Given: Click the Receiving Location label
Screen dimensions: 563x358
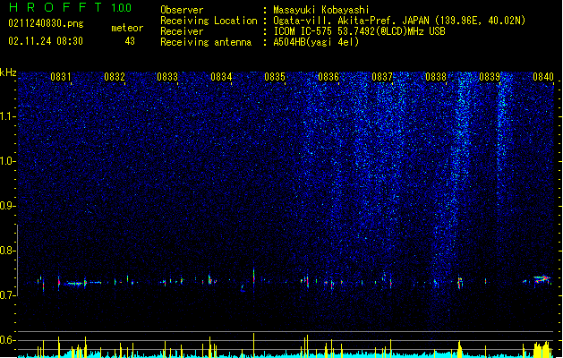Looking at the screenshot, I should [209, 21].
